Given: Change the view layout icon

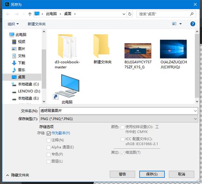Looking at the screenshot, I should [174, 24].
